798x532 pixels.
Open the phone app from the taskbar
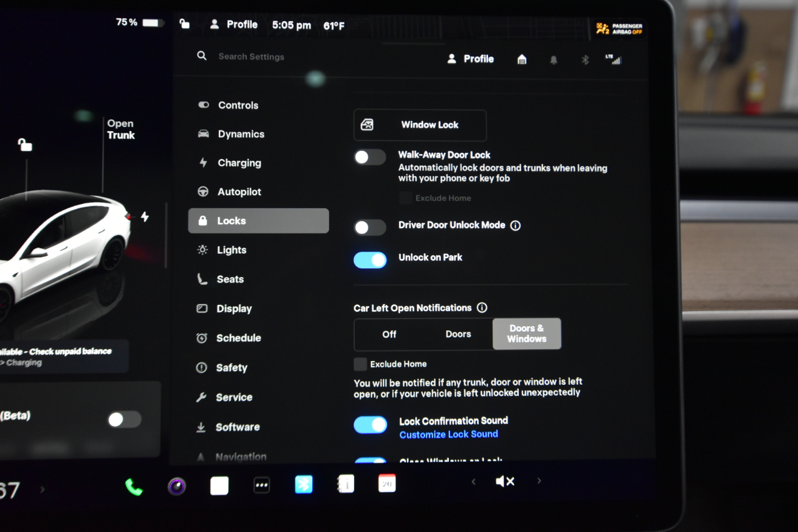[134, 485]
